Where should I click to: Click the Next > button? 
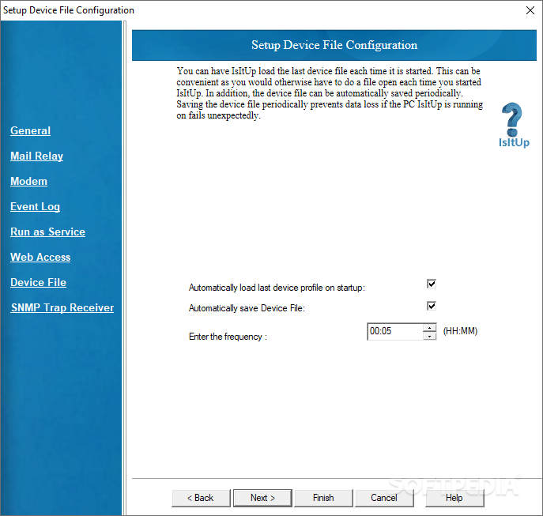[262, 498]
